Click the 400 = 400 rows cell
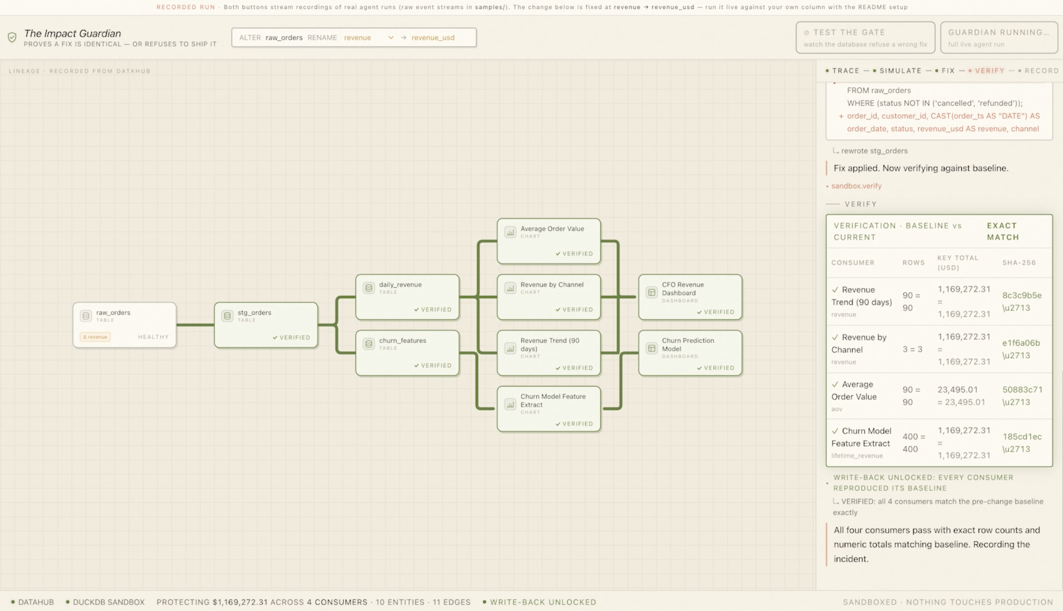The height and width of the screenshot is (611, 1063). [x=914, y=443]
